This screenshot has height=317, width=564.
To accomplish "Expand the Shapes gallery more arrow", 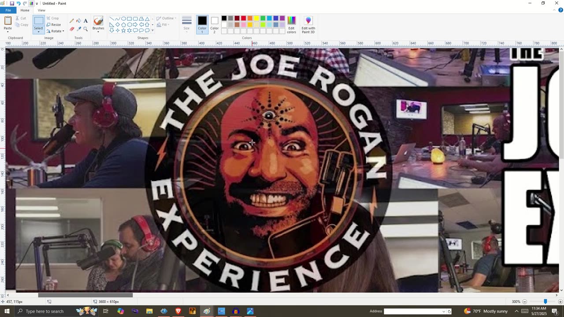I will pos(152,30).
